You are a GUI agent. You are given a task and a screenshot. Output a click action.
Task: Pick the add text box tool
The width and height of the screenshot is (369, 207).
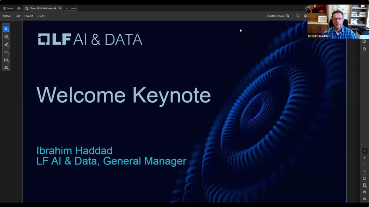click(6, 60)
